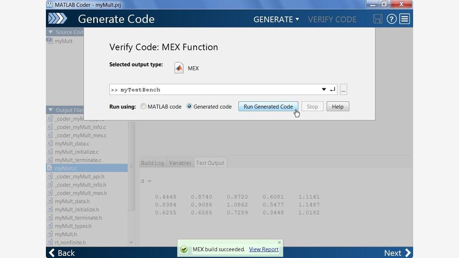Collapse the Source Code section
This screenshot has height=258, width=459.
tap(50, 32)
